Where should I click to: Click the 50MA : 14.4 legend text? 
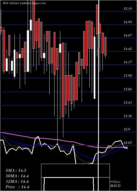point(17,176)
